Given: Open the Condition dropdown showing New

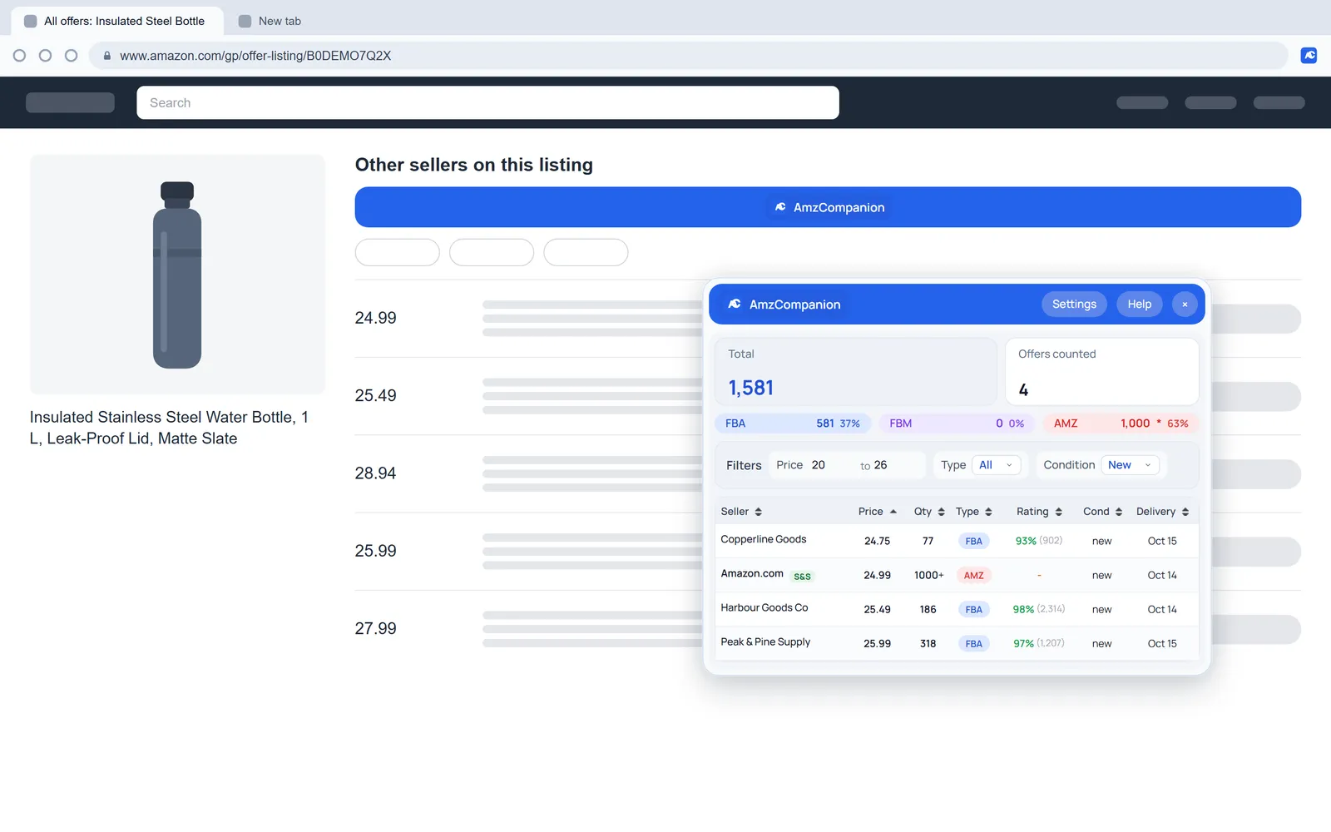Looking at the screenshot, I should pos(1130,465).
